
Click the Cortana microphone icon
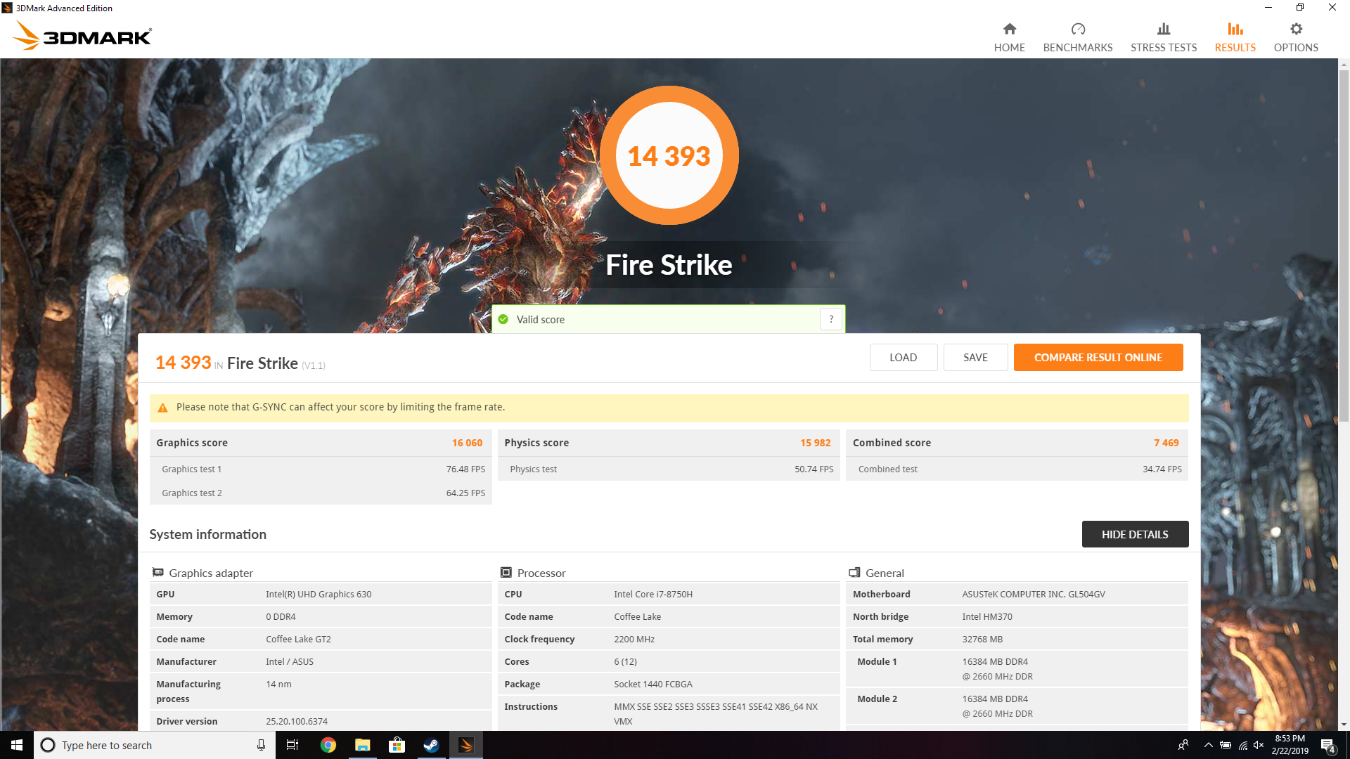tap(261, 745)
